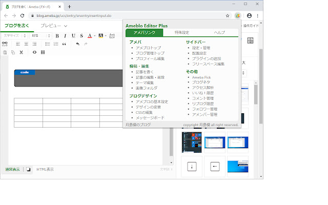The image size is (328, 205).
Task: Open the Chrome three-dot menu
Action: pos(257,16)
